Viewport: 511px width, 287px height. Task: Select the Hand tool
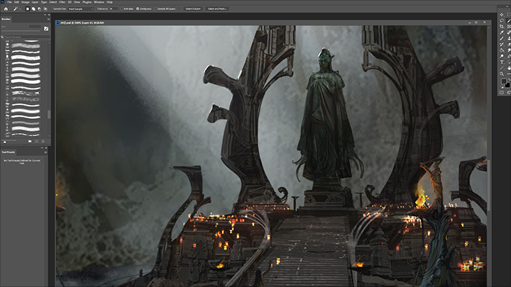coord(509,68)
